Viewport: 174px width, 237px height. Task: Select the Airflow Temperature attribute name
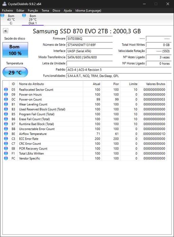(33, 134)
